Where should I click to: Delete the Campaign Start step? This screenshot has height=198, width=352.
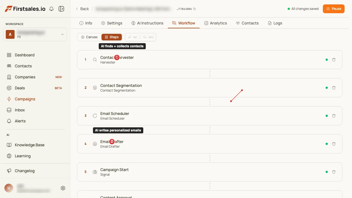click(334, 172)
